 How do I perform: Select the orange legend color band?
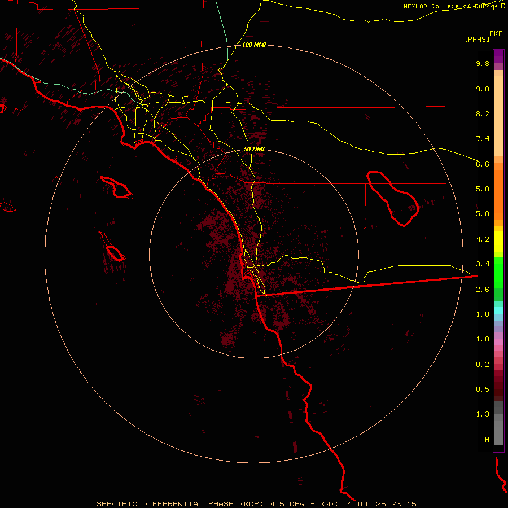coord(498,195)
